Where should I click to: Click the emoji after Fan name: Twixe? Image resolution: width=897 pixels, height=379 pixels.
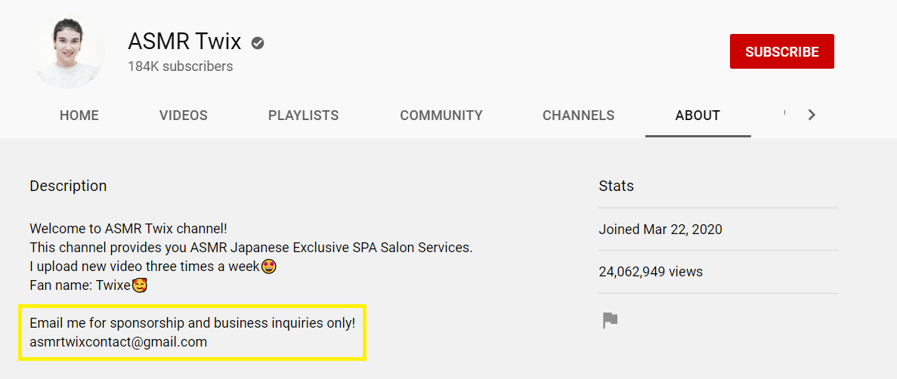coord(139,285)
